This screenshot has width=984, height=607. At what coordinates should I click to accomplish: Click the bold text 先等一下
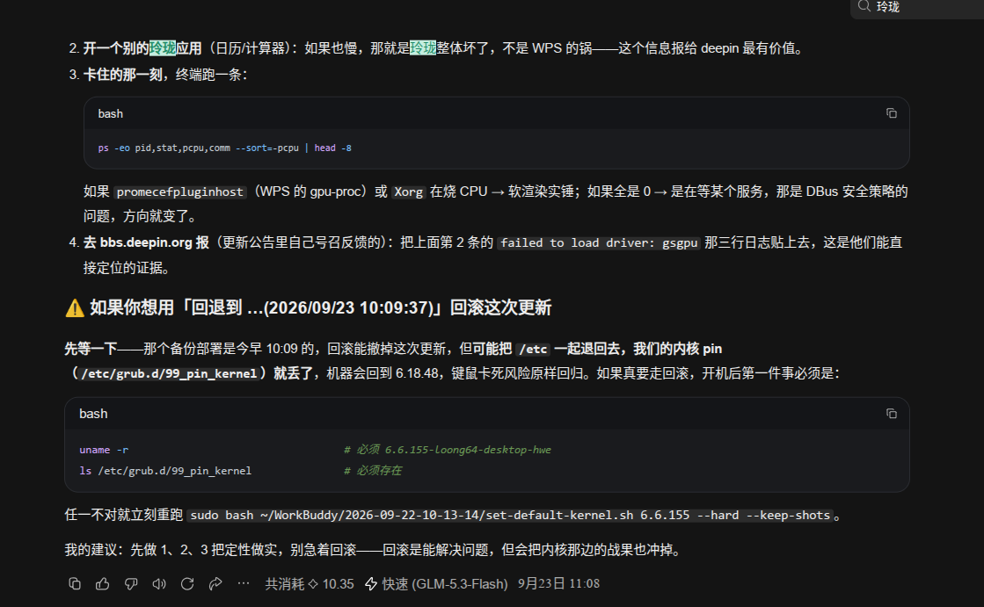(91, 349)
